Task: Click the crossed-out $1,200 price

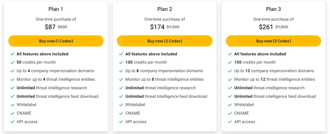Action: [x=173, y=27]
